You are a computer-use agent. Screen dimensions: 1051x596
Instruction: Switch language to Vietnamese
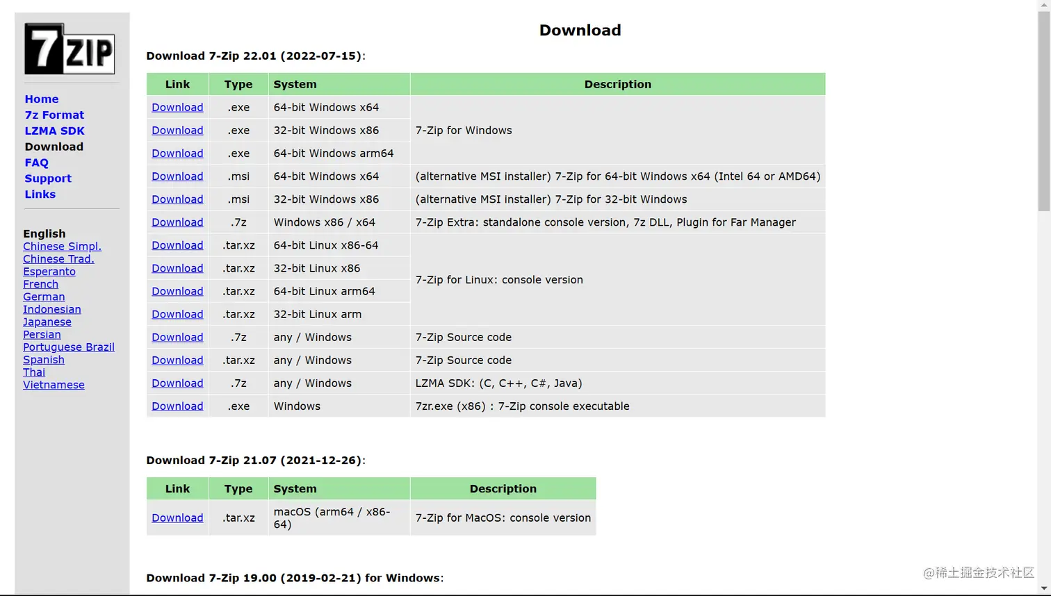pos(54,385)
